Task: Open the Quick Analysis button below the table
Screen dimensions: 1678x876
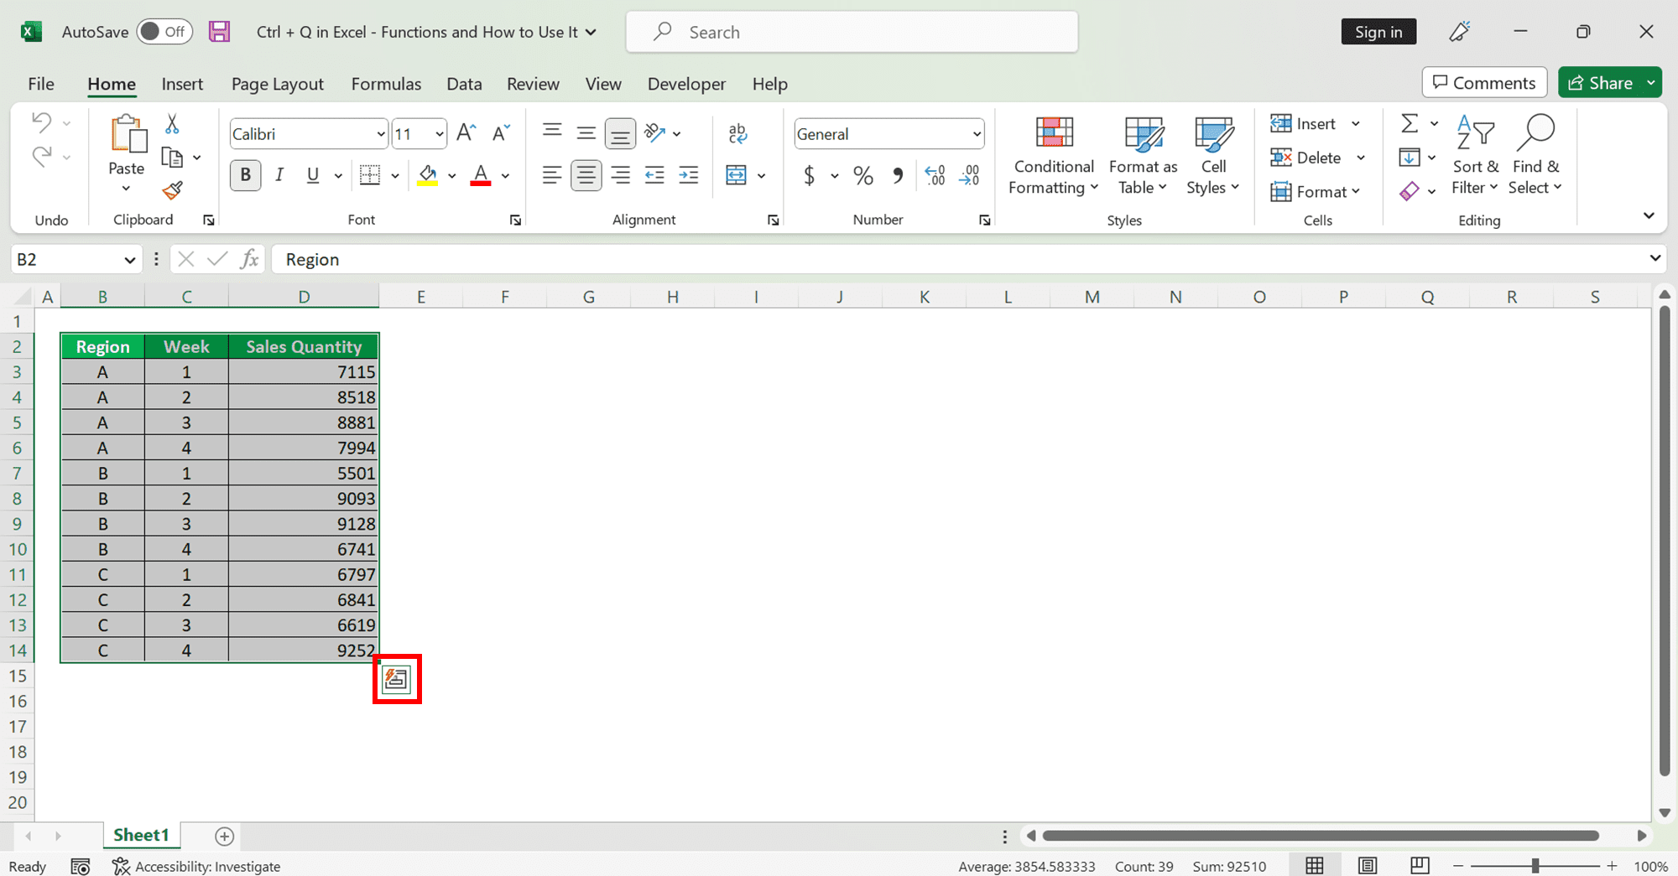Action: 396,679
